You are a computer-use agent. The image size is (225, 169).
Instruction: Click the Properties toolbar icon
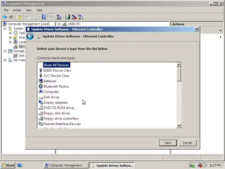35,17
